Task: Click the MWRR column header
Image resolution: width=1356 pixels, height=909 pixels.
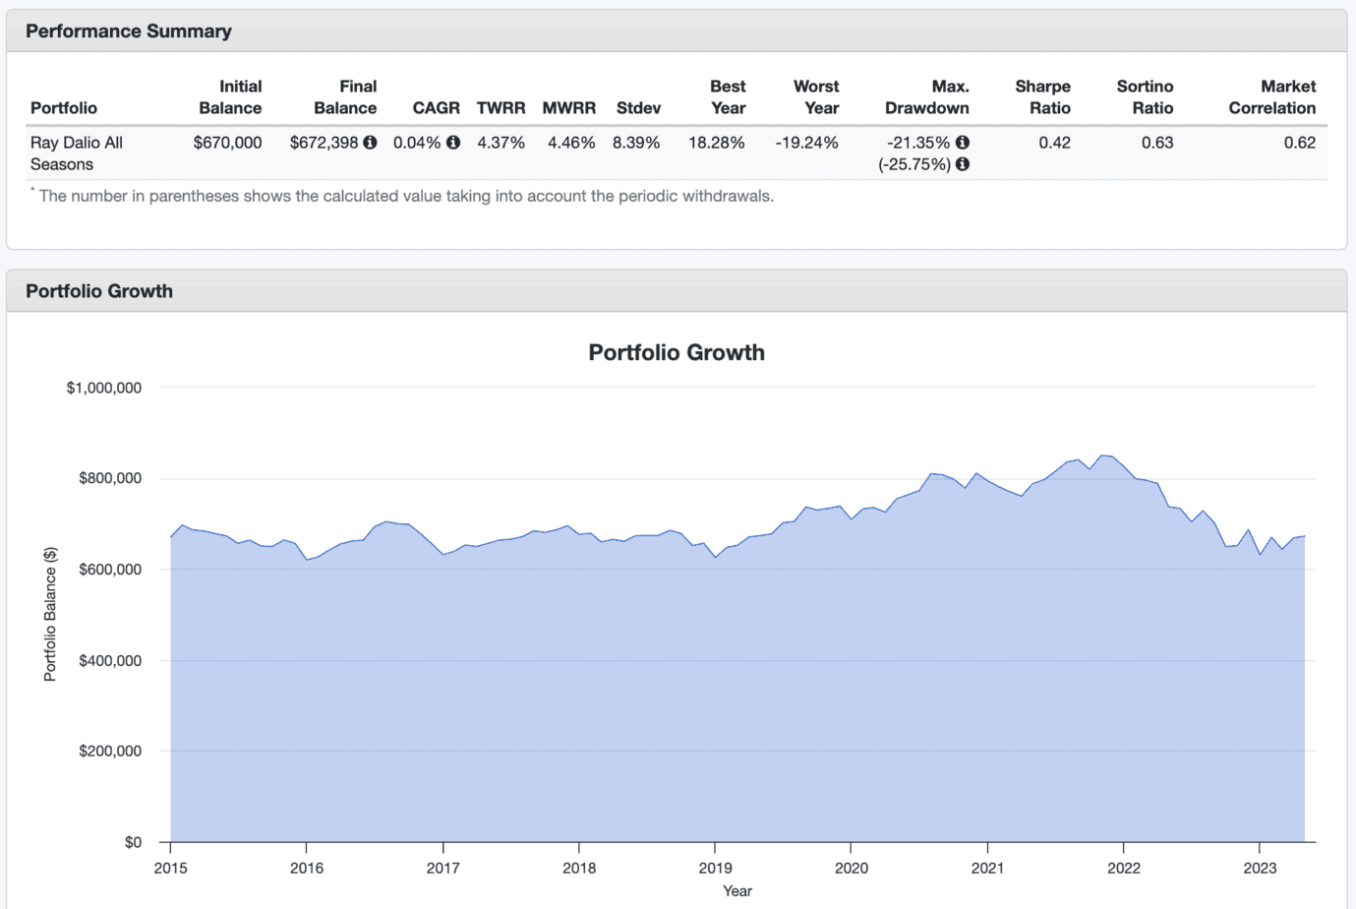Action: (569, 108)
